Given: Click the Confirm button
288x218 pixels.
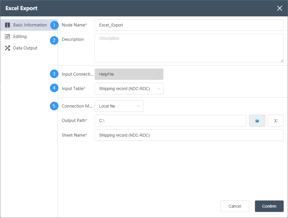Looking at the screenshot, I should pos(269,206).
